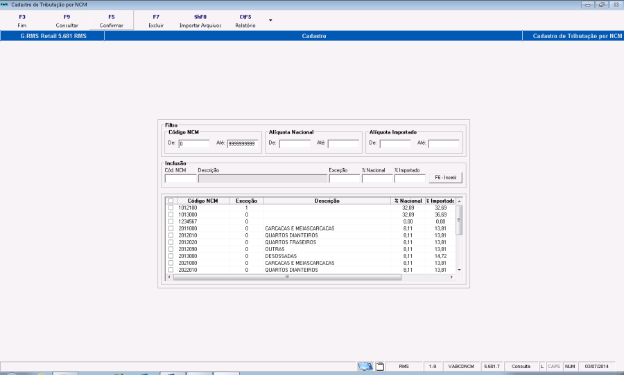Click the horizontal scrollbar thumb in table
The width and height of the screenshot is (624, 375).
click(x=287, y=277)
